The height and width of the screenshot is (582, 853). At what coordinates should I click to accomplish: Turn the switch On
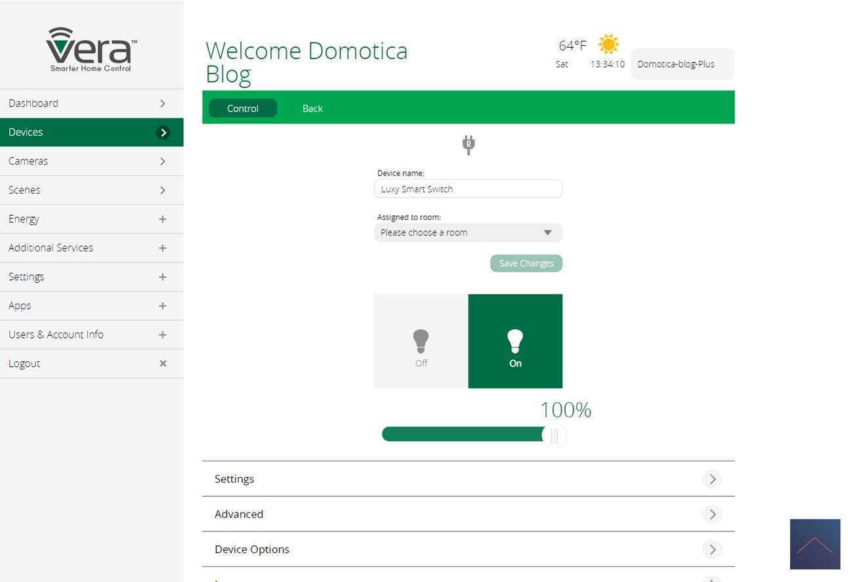click(x=515, y=341)
